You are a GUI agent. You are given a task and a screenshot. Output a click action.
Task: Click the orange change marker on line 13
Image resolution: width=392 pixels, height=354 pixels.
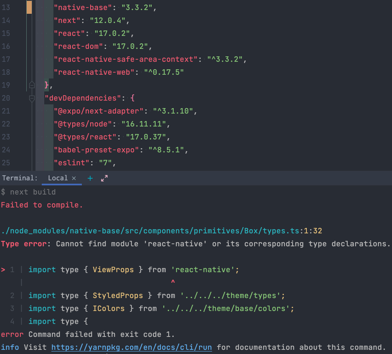[29, 7]
